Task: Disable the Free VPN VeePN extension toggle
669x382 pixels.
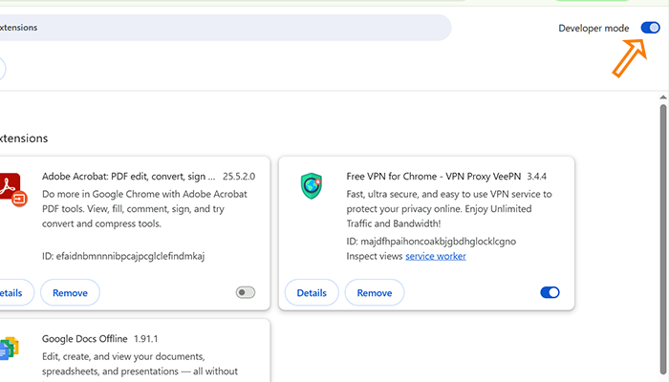Action: click(x=550, y=292)
